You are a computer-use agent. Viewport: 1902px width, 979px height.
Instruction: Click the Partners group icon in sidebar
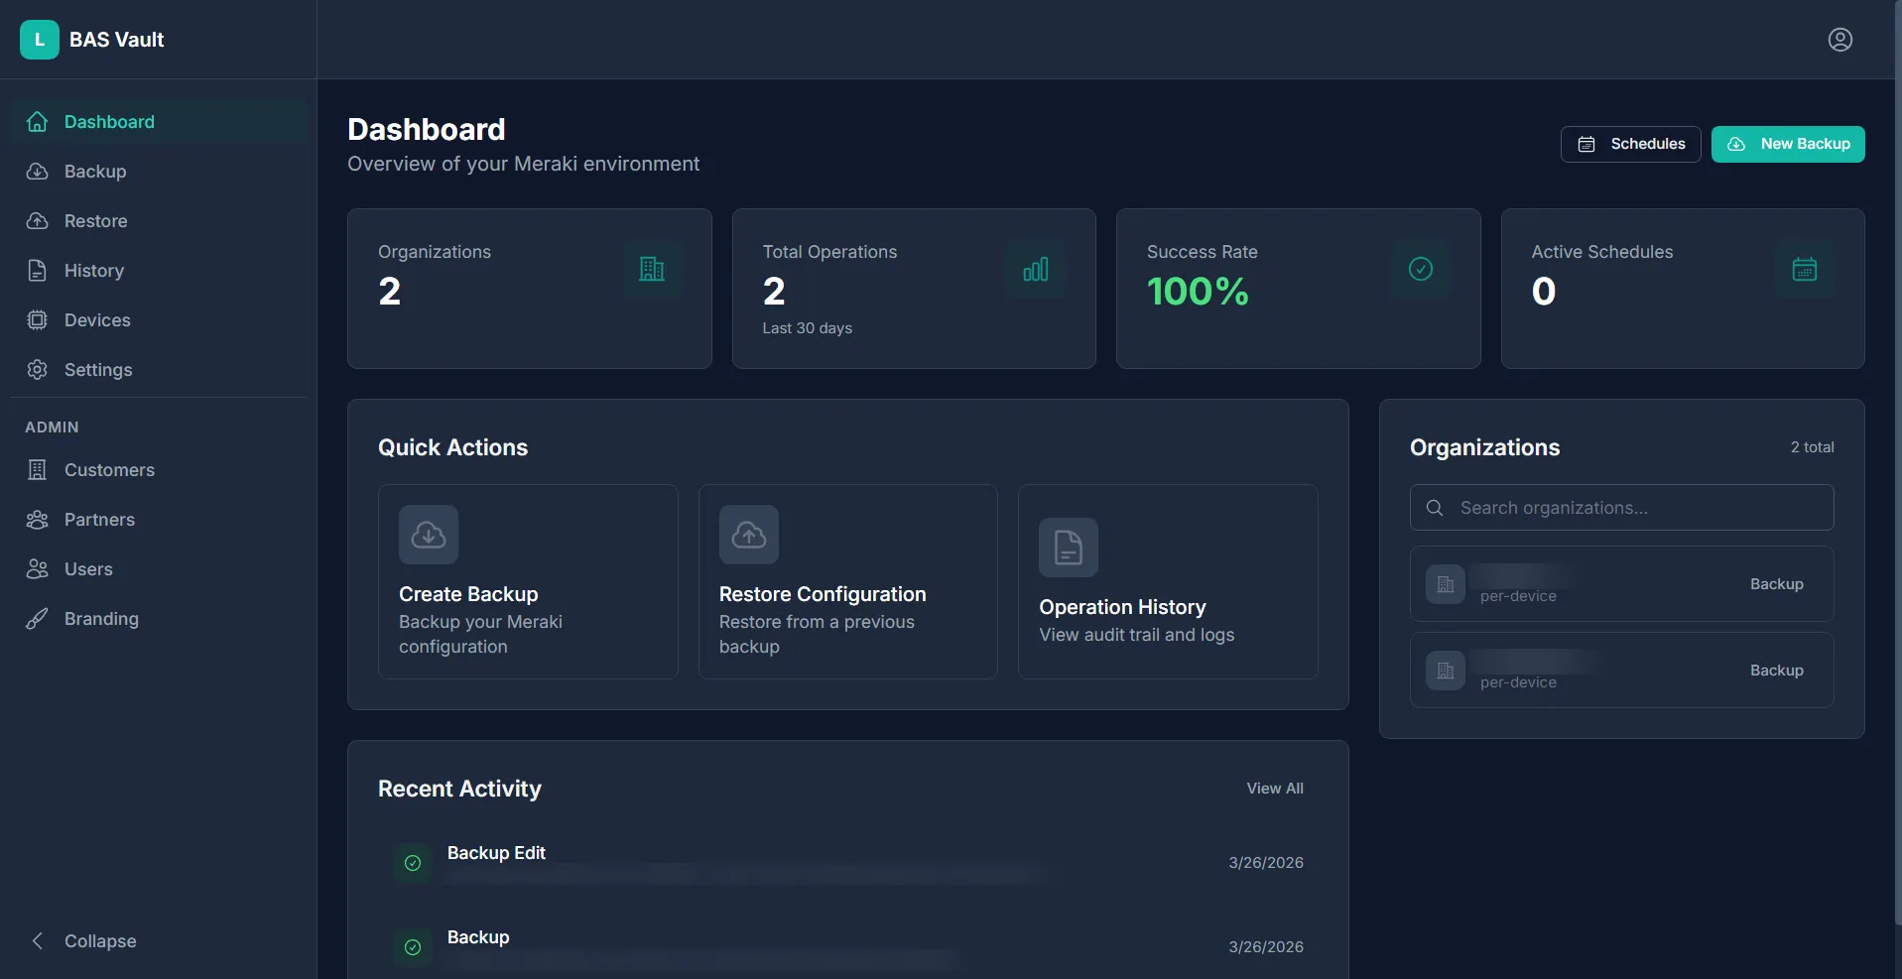point(38,520)
